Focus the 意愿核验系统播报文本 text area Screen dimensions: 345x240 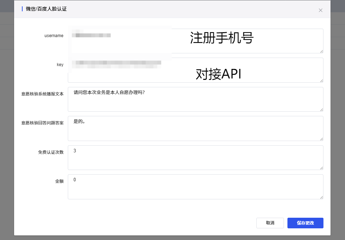coord(195,99)
